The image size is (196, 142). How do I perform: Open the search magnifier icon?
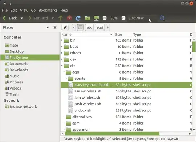point(162,18)
